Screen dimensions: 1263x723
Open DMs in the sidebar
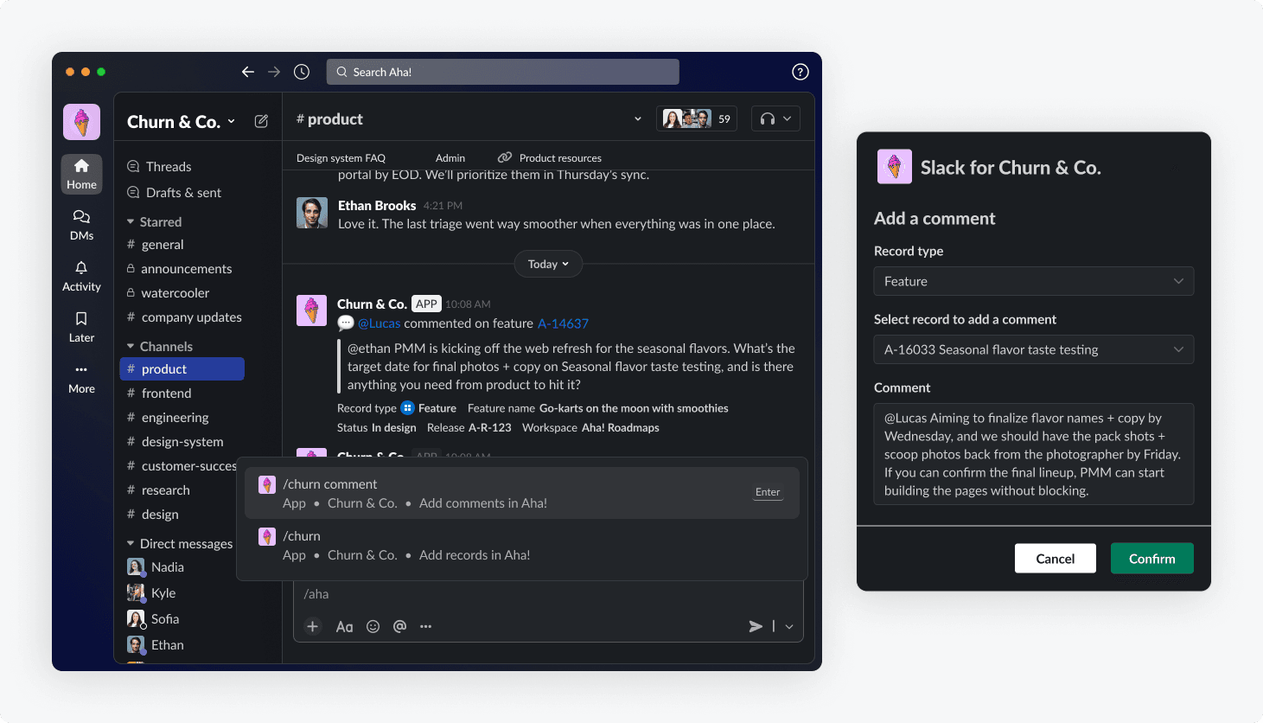tap(81, 225)
